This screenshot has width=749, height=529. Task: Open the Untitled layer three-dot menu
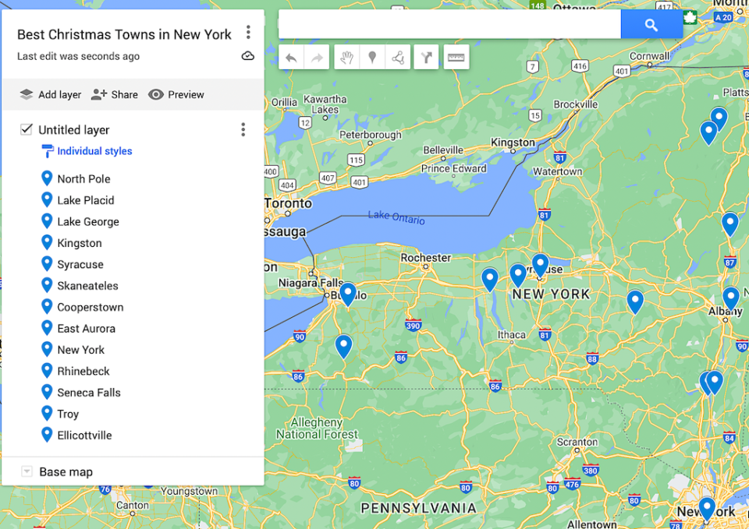click(243, 129)
